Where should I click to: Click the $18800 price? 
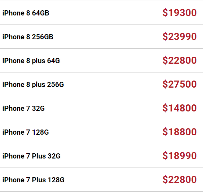180,132
